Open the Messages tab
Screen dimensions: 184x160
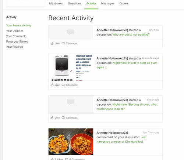[107, 3]
